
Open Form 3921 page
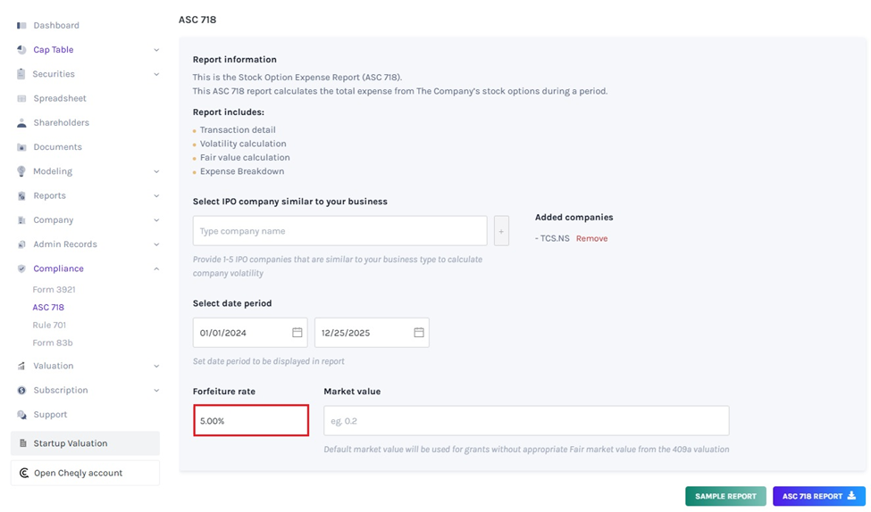[x=54, y=290]
